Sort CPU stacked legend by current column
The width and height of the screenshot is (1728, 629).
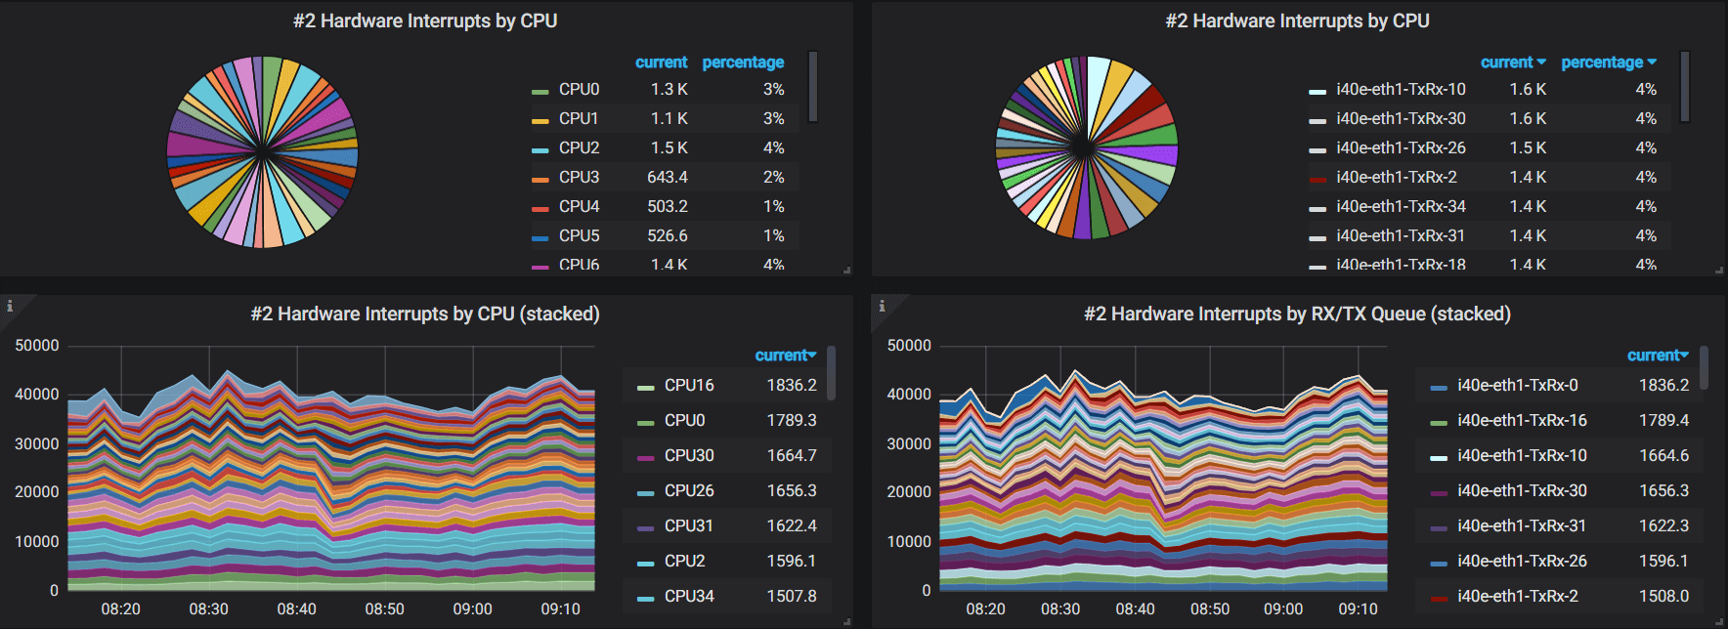coord(785,356)
